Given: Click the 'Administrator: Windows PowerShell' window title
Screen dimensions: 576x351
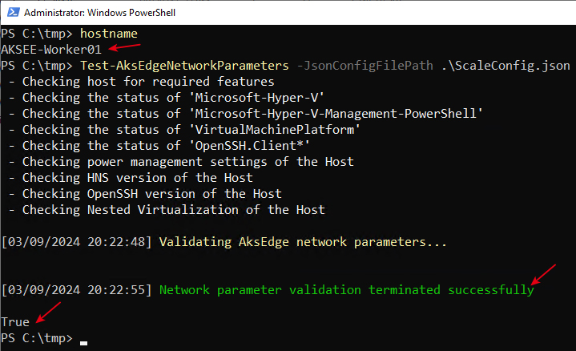Looking at the screenshot, I should click(x=99, y=13).
